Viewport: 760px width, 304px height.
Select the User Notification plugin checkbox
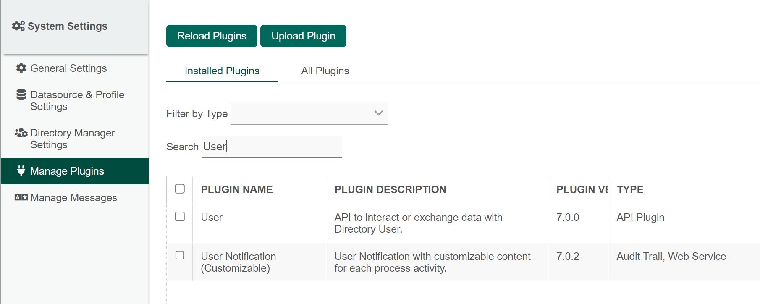click(x=180, y=255)
